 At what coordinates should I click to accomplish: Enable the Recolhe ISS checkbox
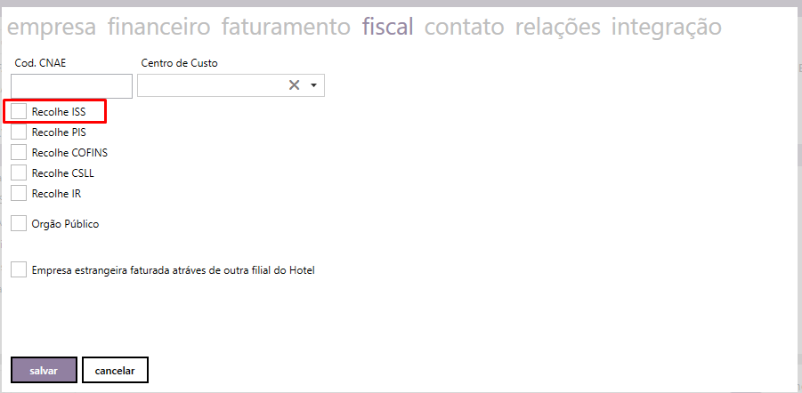[19, 111]
